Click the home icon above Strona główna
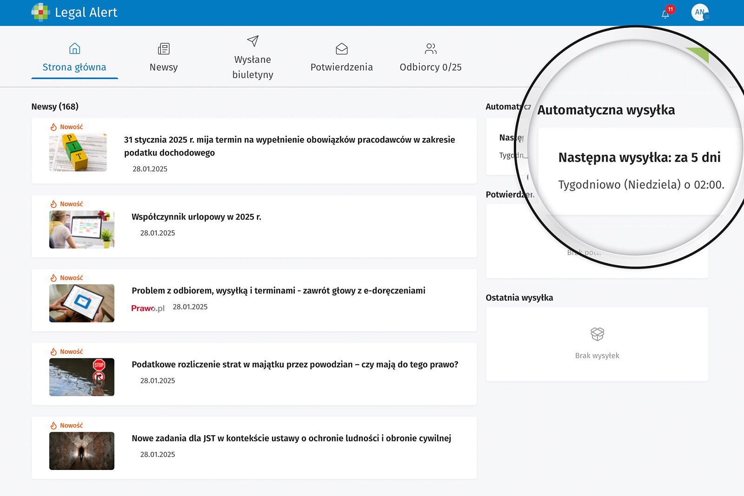 click(x=74, y=49)
